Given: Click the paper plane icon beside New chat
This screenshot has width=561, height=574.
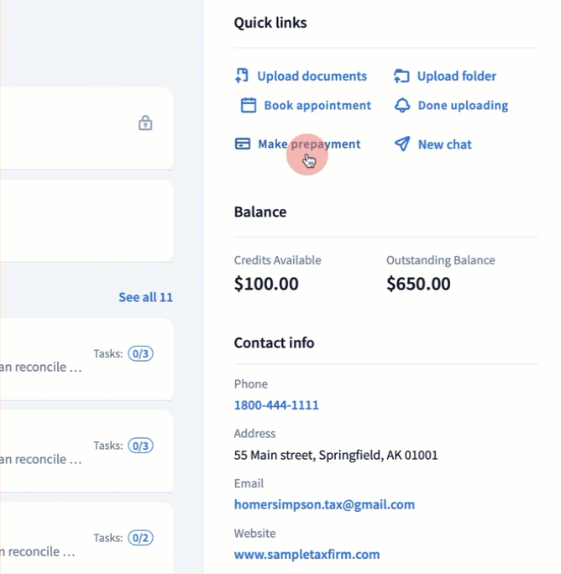Looking at the screenshot, I should [x=402, y=144].
